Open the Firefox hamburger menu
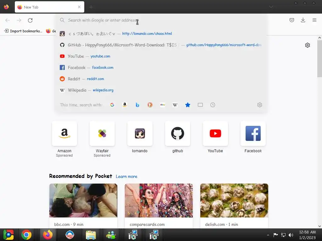Image resolution: width=322 pixels, height=241 pixels. 314,20
